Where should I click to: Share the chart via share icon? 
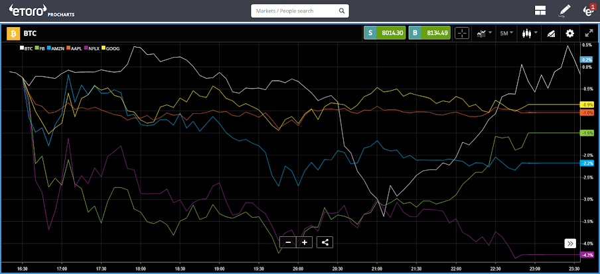click(325, 242)
